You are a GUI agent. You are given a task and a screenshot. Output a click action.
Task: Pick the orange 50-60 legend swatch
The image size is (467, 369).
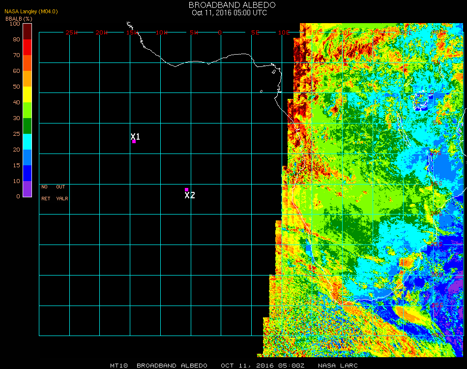pos(28,79)
